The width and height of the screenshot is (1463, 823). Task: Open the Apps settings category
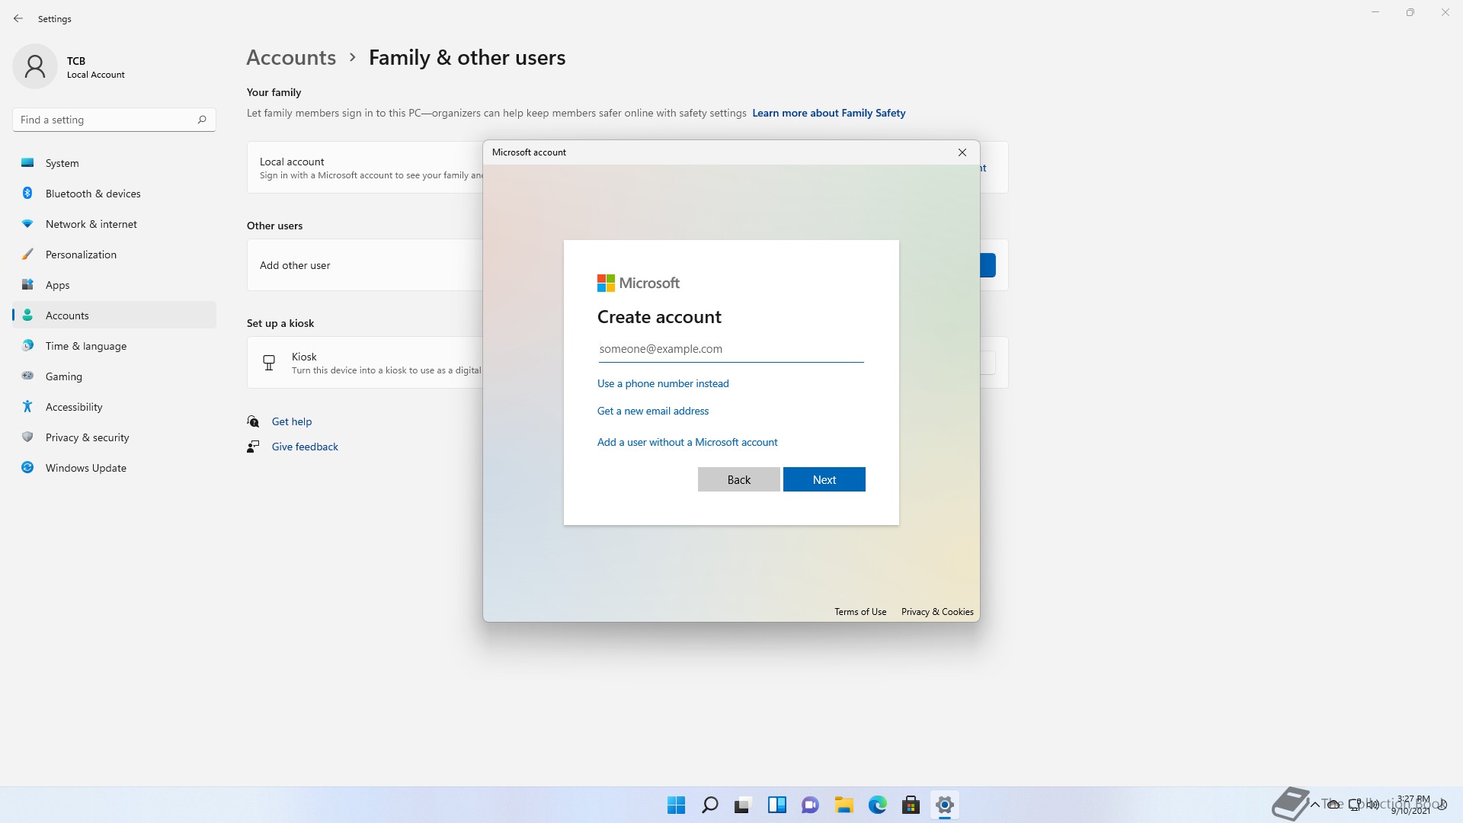point(114,285)
